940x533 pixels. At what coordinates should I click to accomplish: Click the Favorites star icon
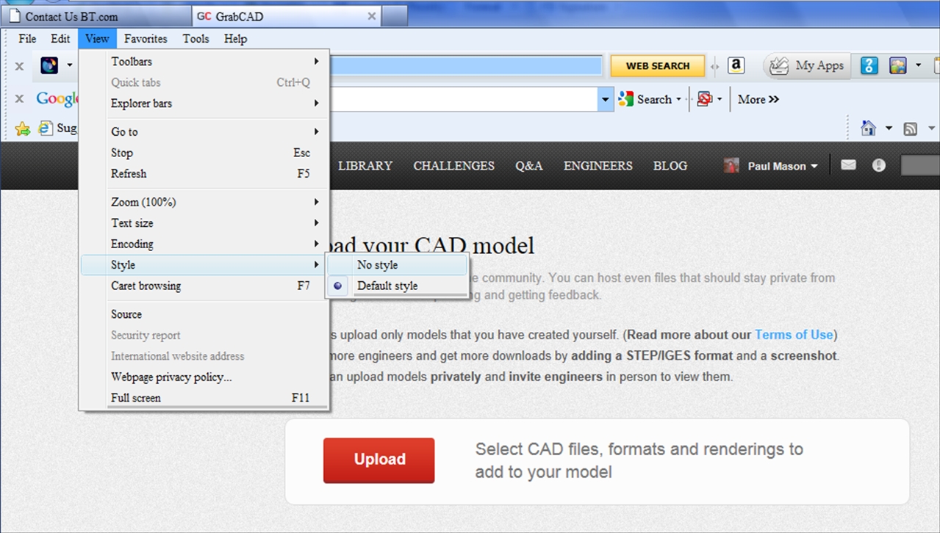(23, 128)
